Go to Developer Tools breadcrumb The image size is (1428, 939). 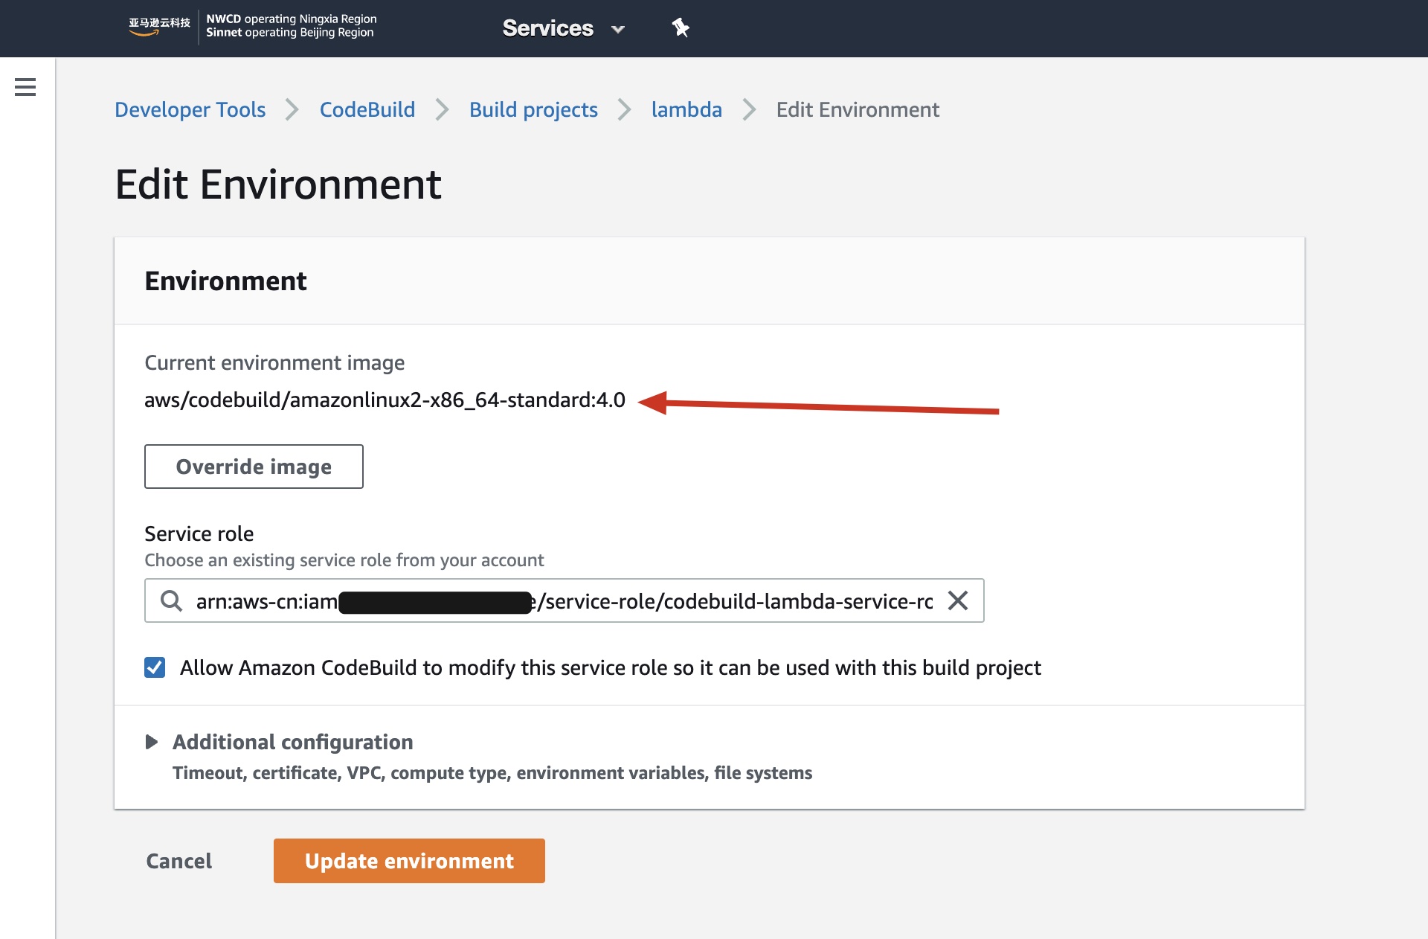point(190,109)
